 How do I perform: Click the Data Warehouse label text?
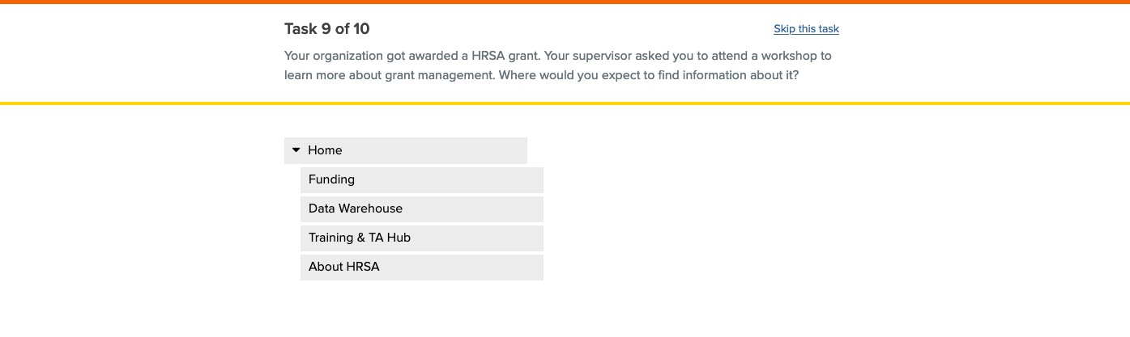coord(355,209)
